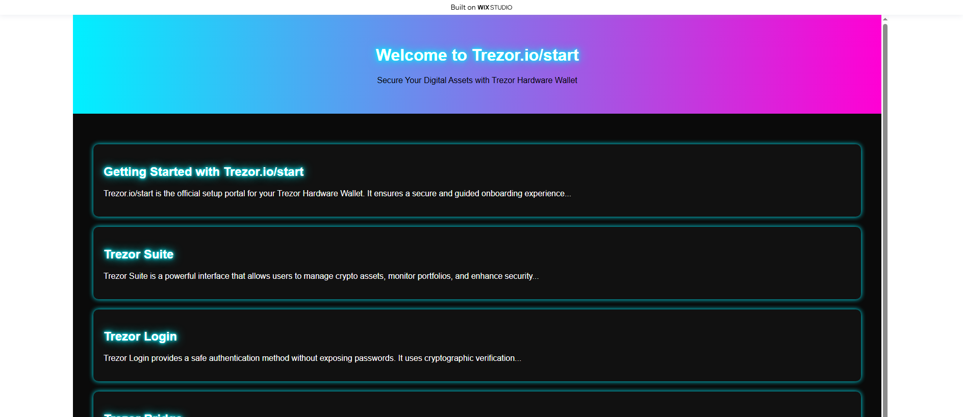Click the page's vertical scrollbar thumb
Viewport: 963px width, 417px height.
point(885,220)
